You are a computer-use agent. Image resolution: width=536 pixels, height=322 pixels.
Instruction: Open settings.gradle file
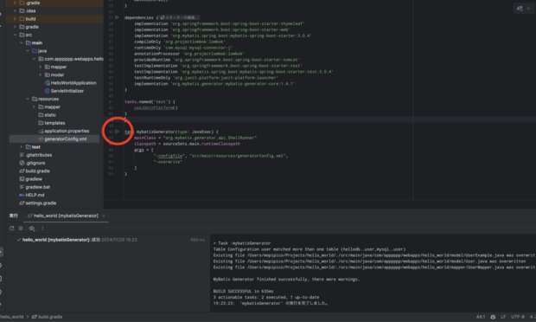37,203
